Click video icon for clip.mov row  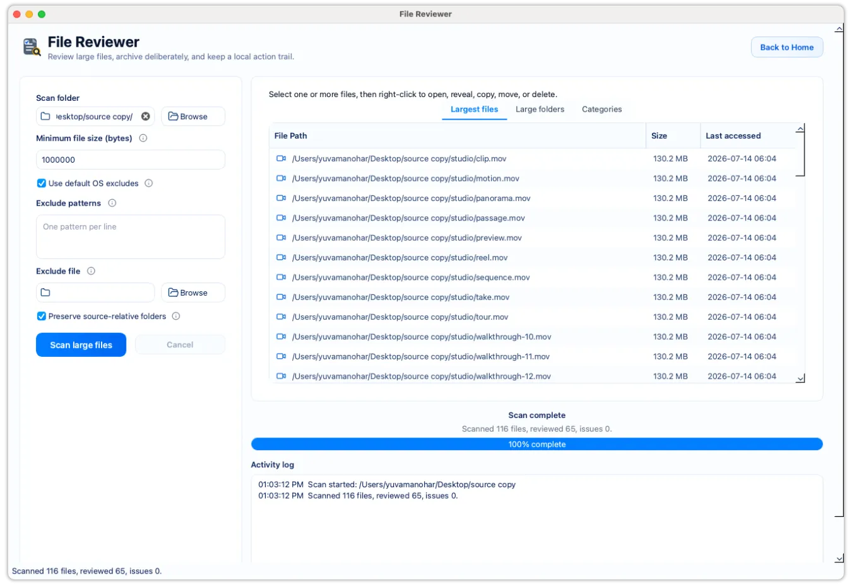[x=281, y=159]
